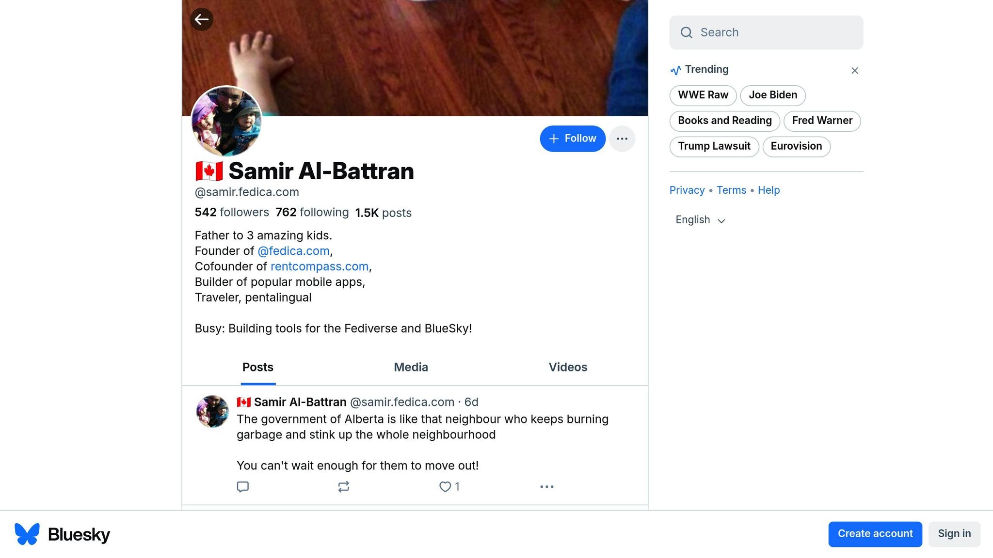Dismiss the Trending panel with the X
The height and width of the screenshot is (558, 993).
point(855,71)
